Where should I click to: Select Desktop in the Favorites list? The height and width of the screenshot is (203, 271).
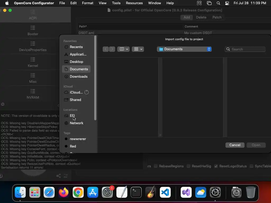coord(76,62)
